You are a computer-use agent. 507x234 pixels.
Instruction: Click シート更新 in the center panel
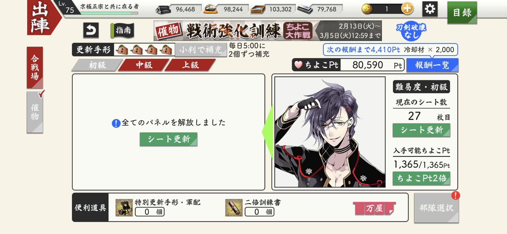(169, 139)
